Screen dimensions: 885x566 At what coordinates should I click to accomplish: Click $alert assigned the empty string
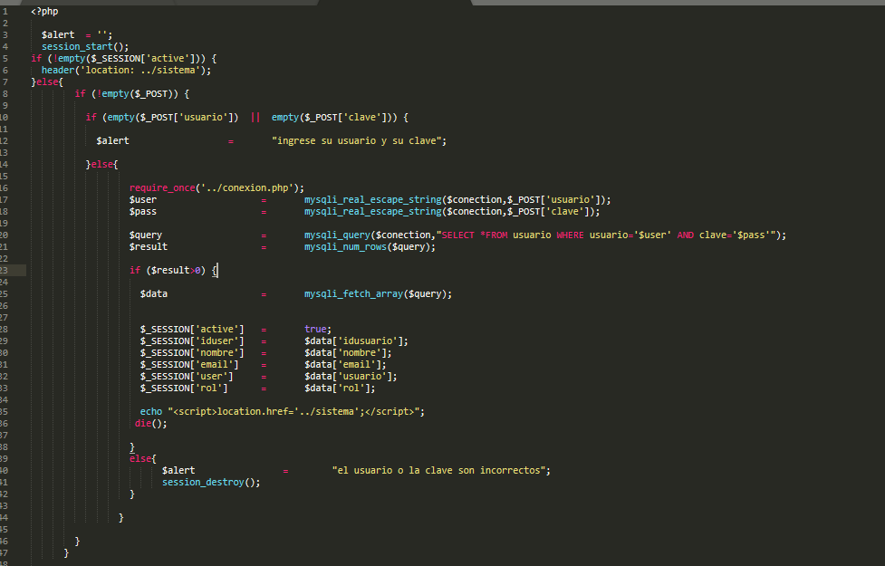pos(58,35)
